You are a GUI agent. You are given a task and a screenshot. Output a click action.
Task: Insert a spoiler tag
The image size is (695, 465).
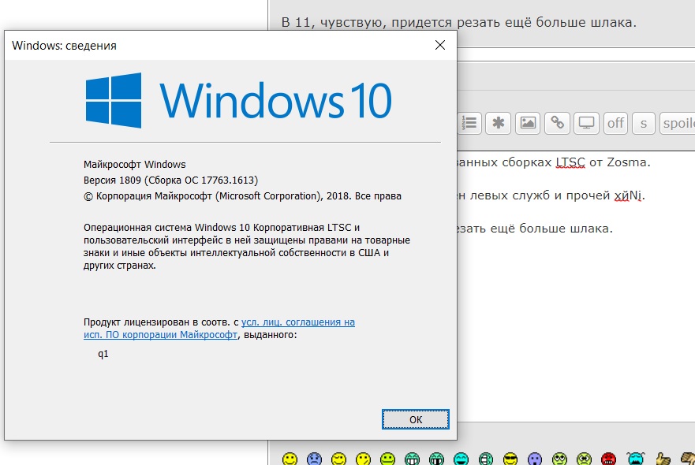coord(678,123)
